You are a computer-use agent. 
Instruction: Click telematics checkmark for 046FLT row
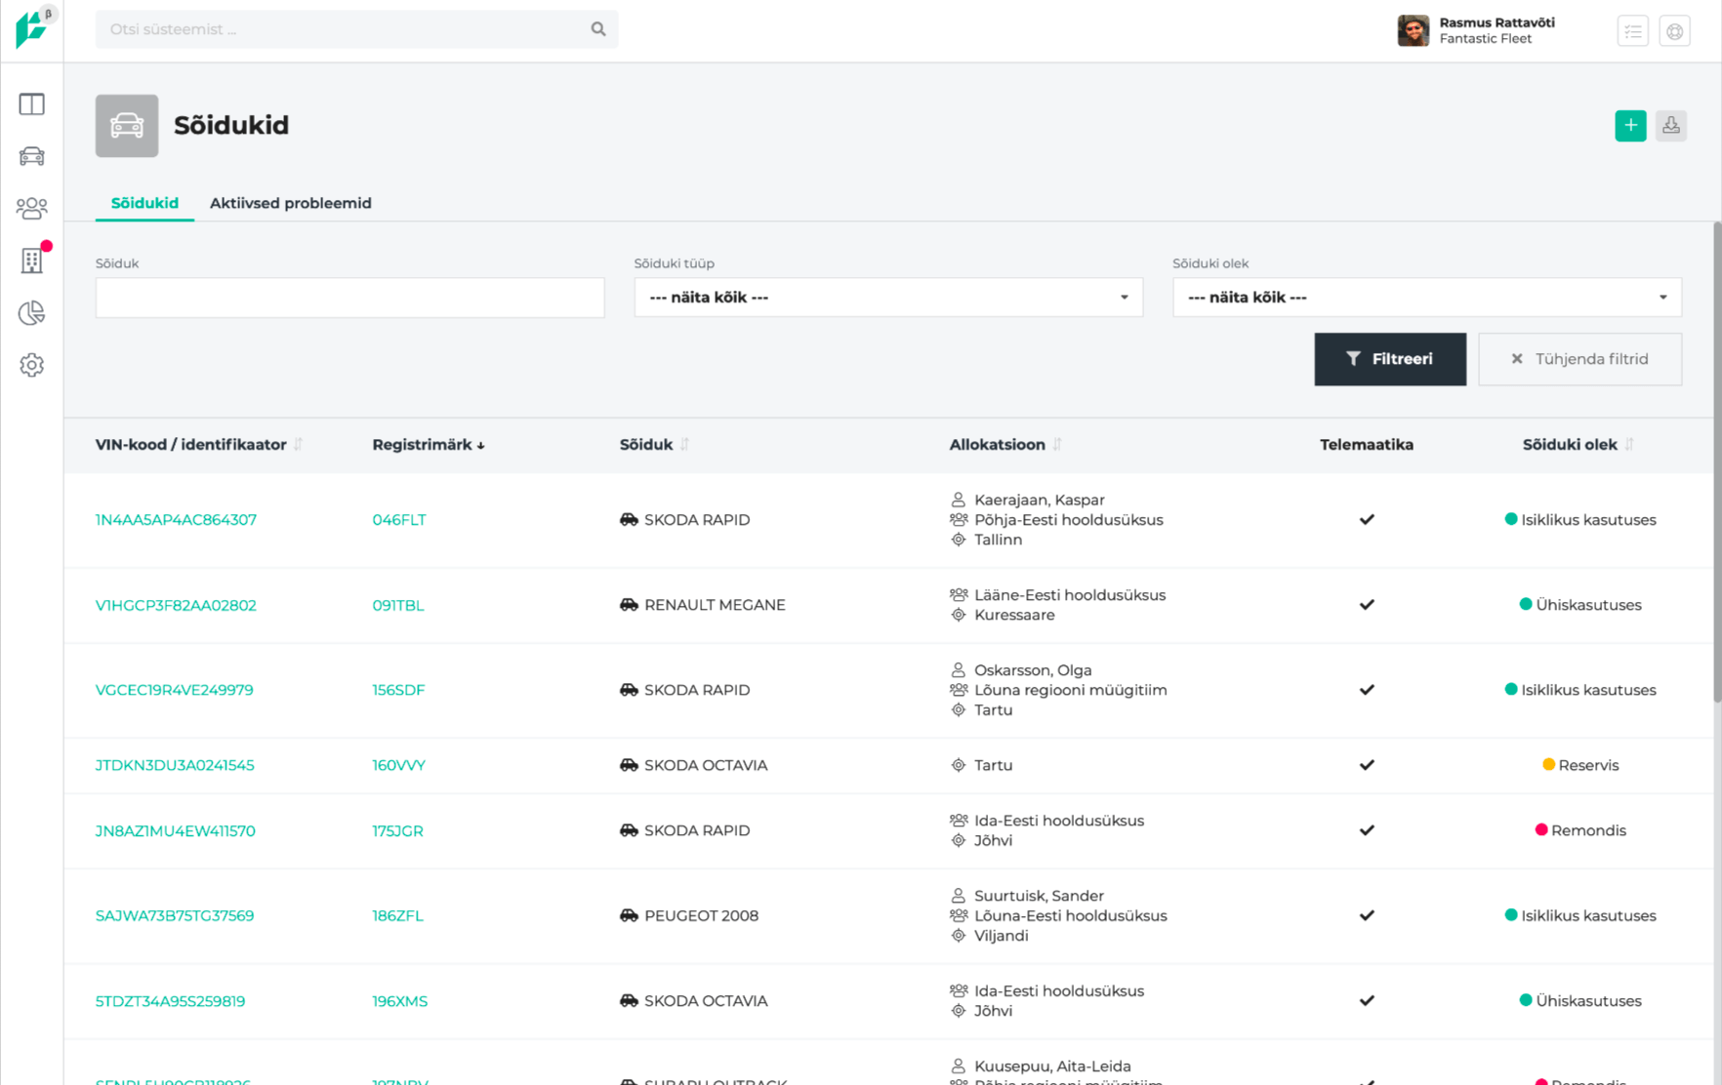[1367, 520]
